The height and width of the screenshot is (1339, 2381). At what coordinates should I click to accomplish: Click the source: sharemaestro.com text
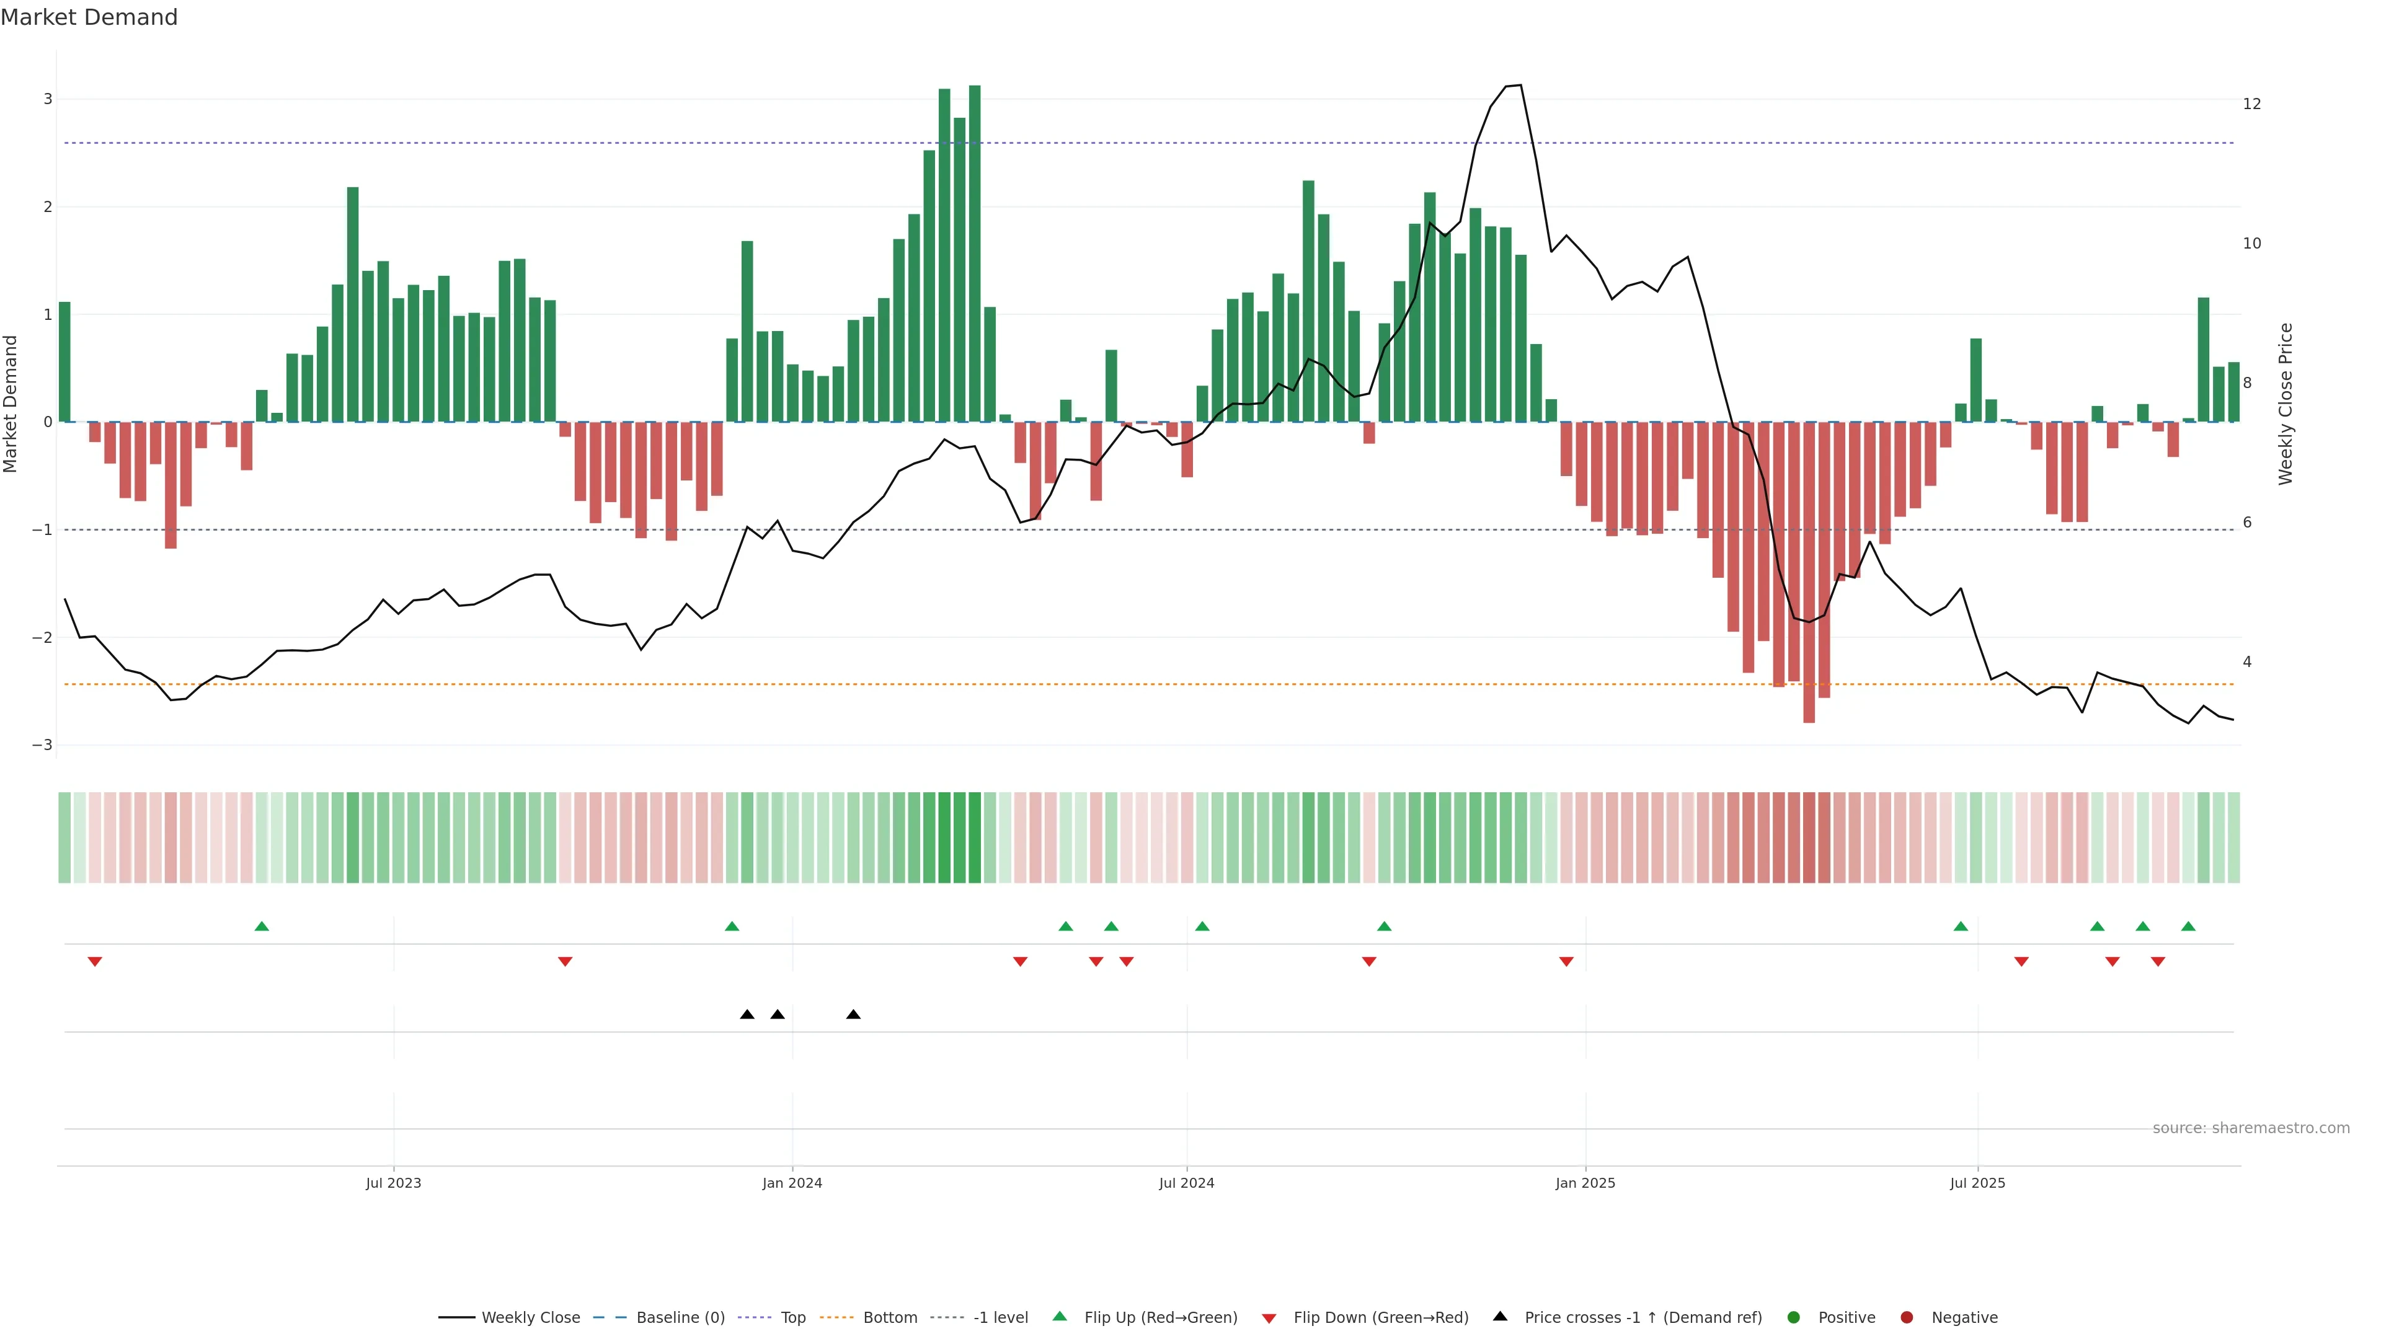pyautogui.click(x=2251, y=1128)
